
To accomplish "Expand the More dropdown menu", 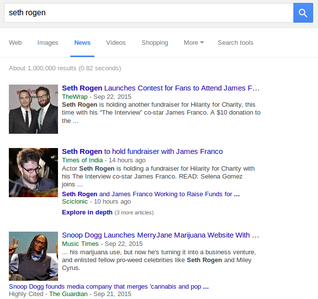I will pos(194,43).
